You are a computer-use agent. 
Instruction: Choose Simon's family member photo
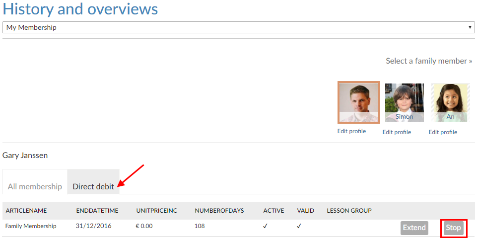pos(404,102)
